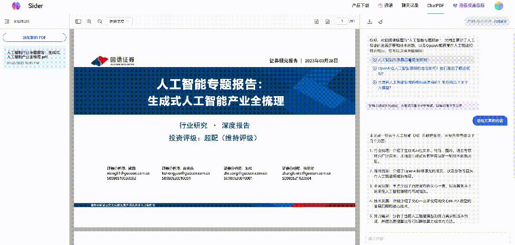Zoom in on the PDF document

pos(89,21)
